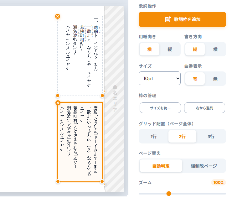Turn song number display to 有

195,79
